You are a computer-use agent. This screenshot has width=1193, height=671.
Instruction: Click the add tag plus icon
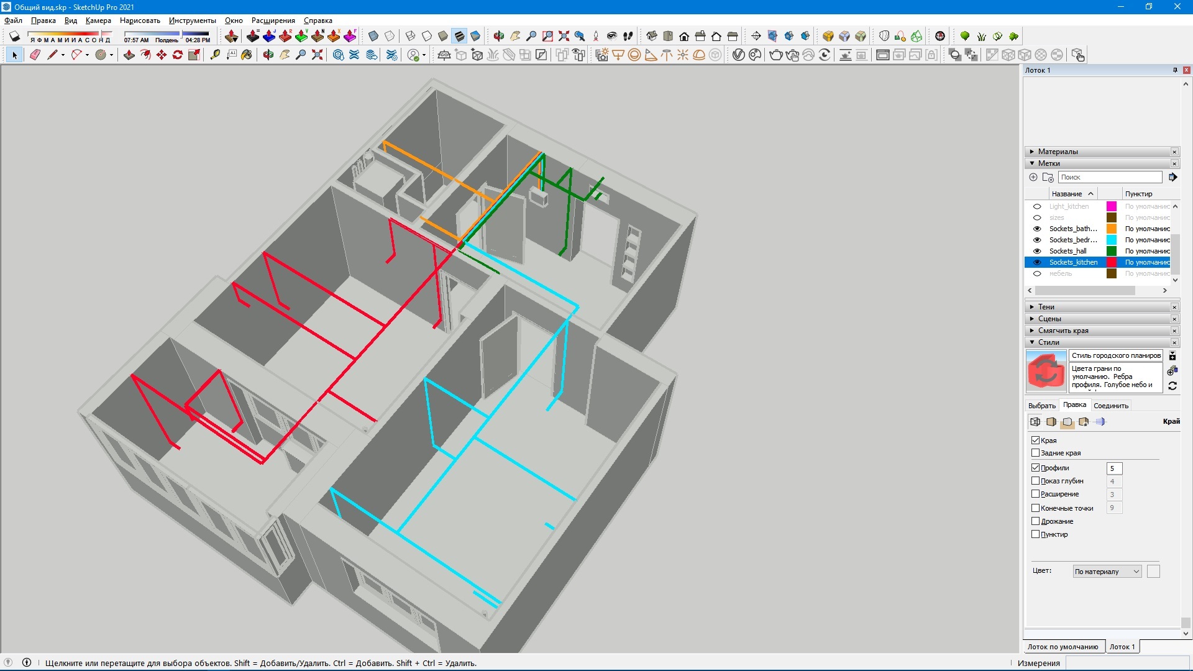click(x=1033, y=178)
